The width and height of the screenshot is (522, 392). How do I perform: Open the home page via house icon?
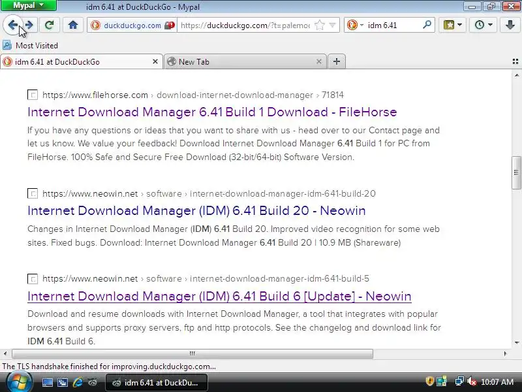[73, 25]
